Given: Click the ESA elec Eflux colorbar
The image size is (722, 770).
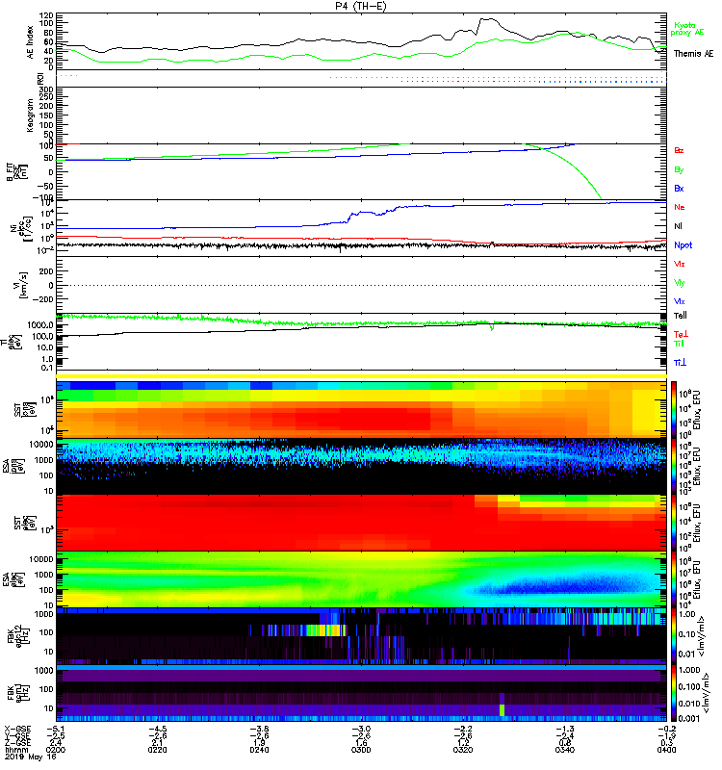Looking at the screenshot, I should (x=674, y=580).
